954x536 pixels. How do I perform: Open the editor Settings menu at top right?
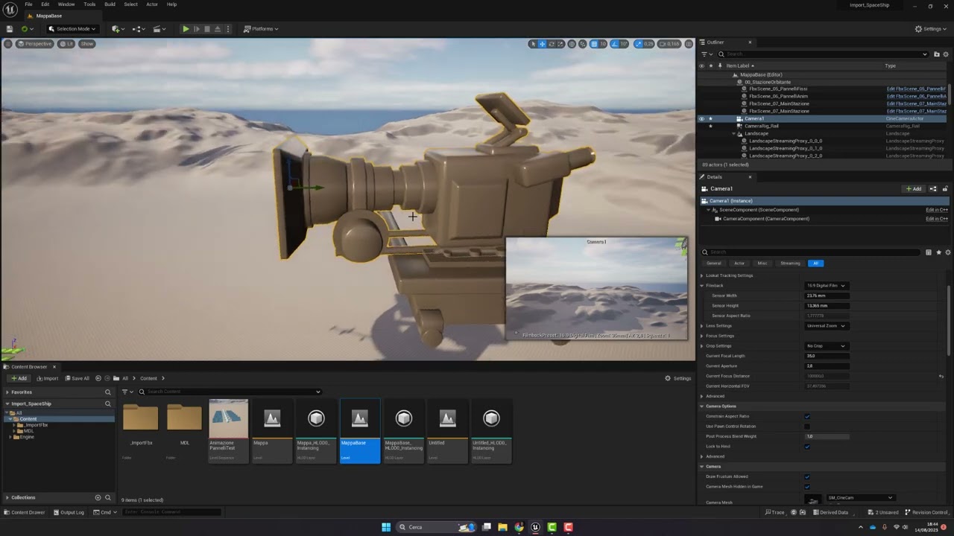pyautogui.click(x=930, y=29)
